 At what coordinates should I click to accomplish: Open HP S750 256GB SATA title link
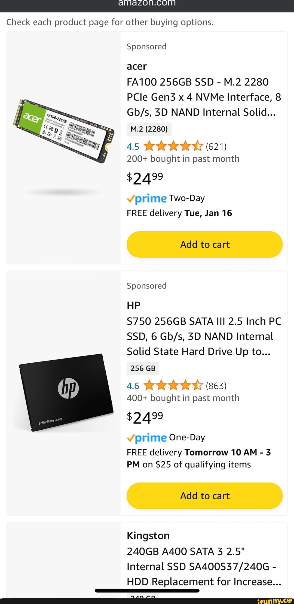point(204,336)
